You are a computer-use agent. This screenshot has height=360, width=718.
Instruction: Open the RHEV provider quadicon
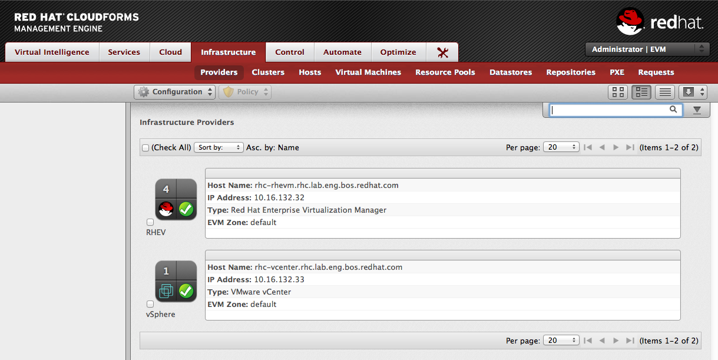(176, 199)
